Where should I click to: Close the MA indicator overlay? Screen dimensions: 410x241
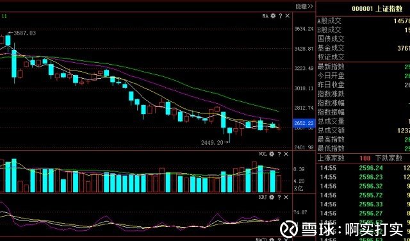coord(288,16)
